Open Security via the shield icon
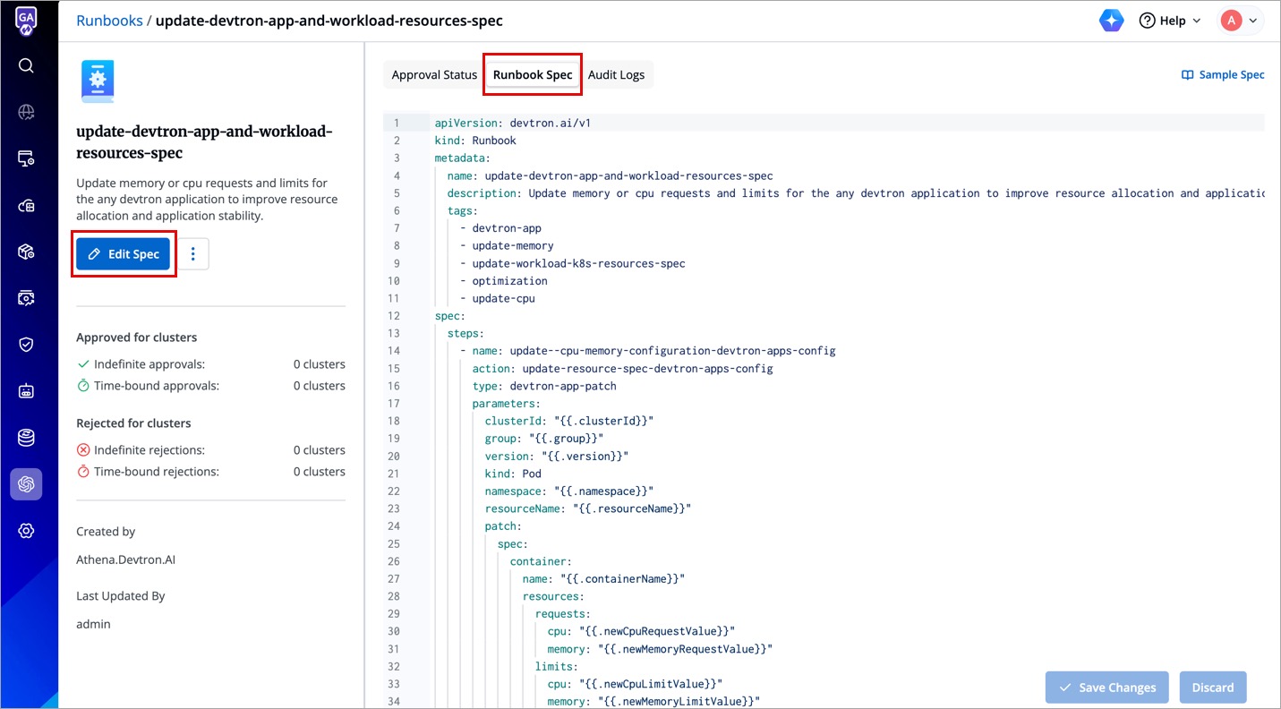This screenshot has width=1281, height=709. click(26, 344)
